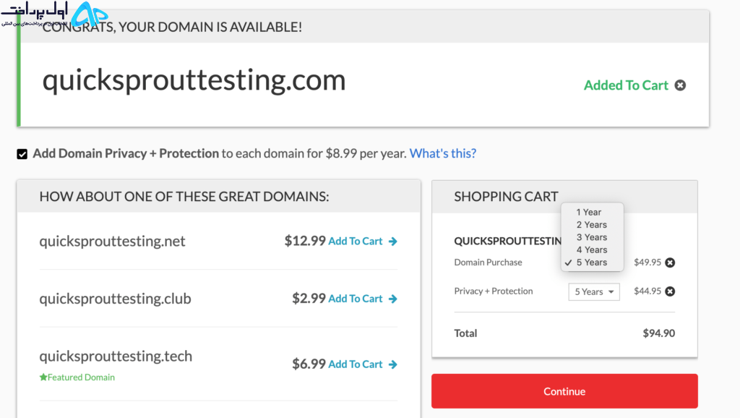This screenshot has width=740, height=418.
Task: Remove quicksprouttesting.com via Added To Cart X icon
Action: (x=680, y=85)
